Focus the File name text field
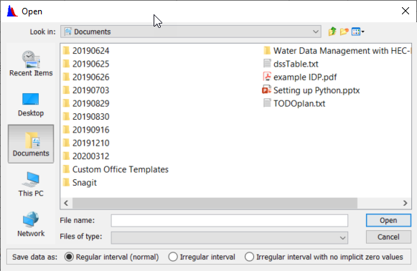Screen dimensions: 417x271 pos(229,221)
